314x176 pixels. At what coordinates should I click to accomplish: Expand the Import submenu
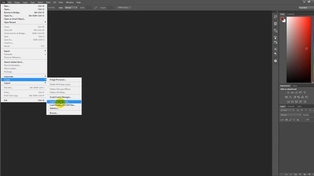(x=24, y=83)
